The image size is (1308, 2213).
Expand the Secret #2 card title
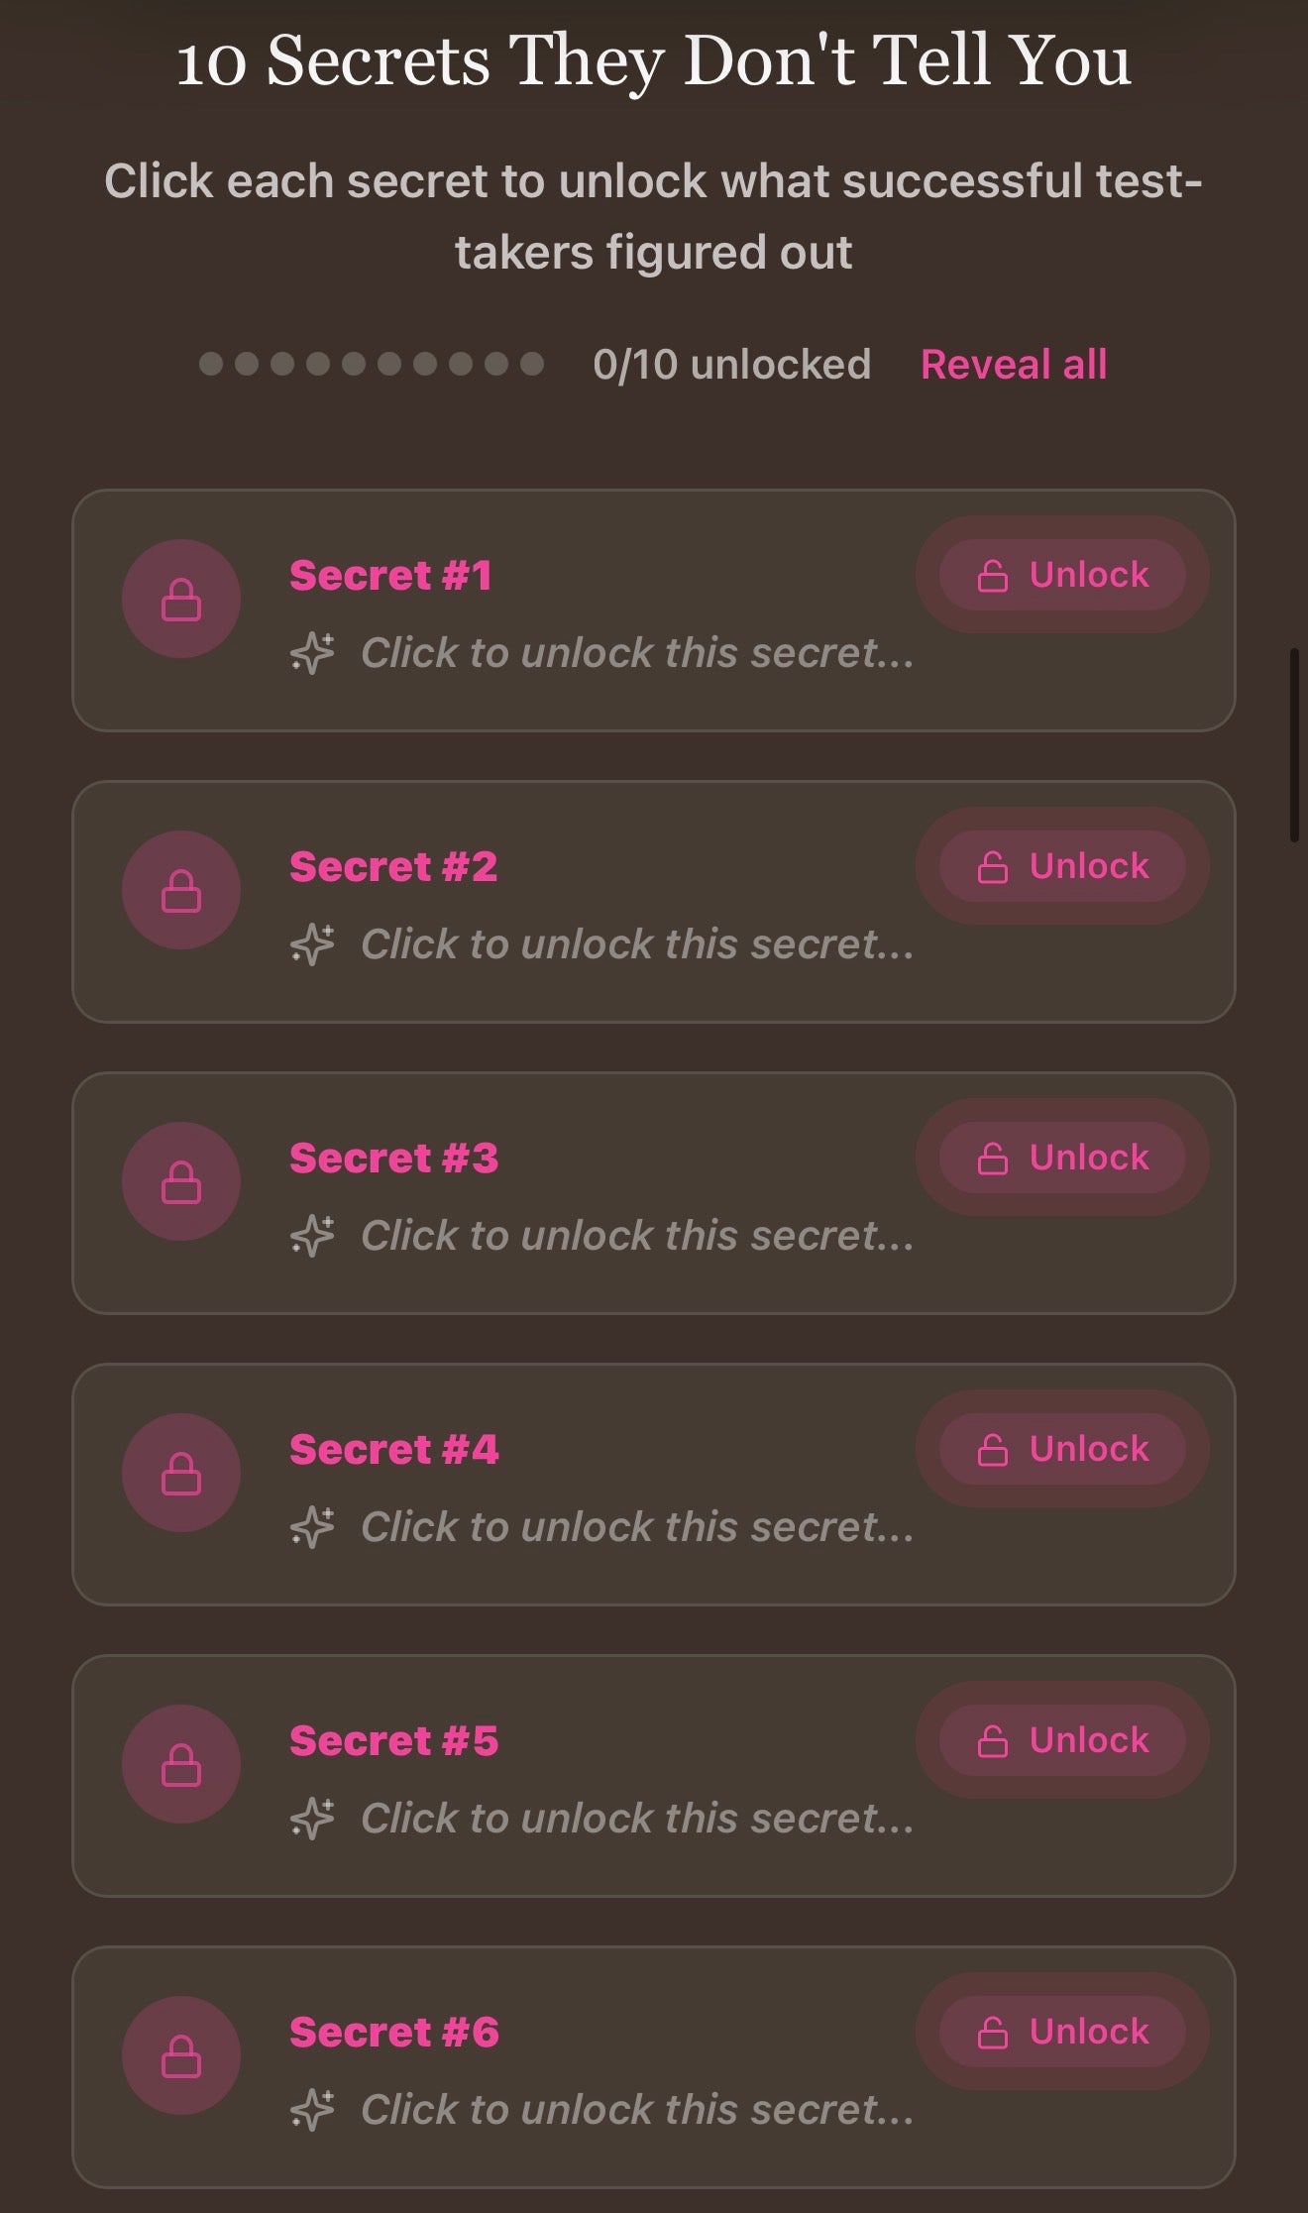[393, 867]
